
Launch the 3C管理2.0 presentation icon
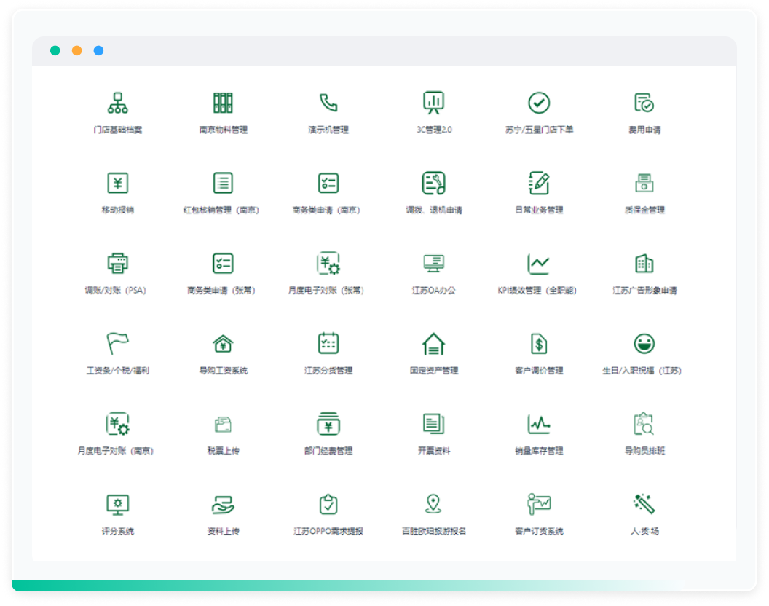(x=434, y=103)
